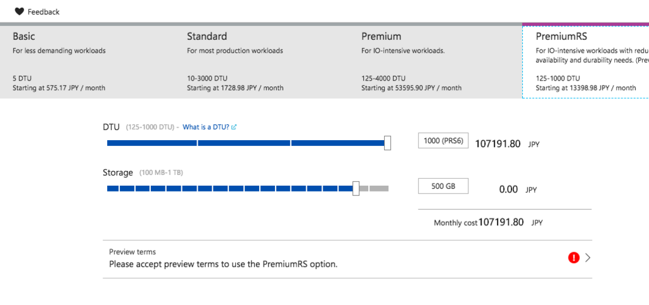Open the "What is a DTU?" link
Screen dimensions: 649x305
[206, 127]
